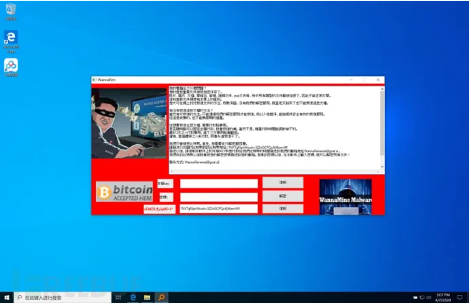Launch Edge from the taskbar

(x=133, y=297)
